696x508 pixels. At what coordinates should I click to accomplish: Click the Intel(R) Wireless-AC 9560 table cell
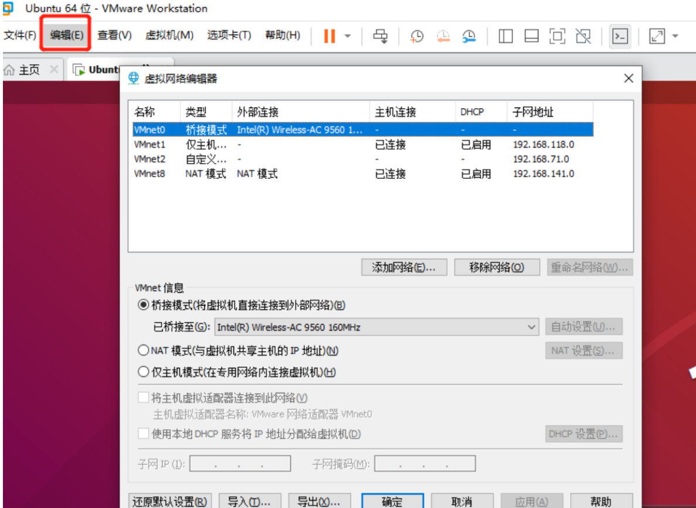point(300,129)
